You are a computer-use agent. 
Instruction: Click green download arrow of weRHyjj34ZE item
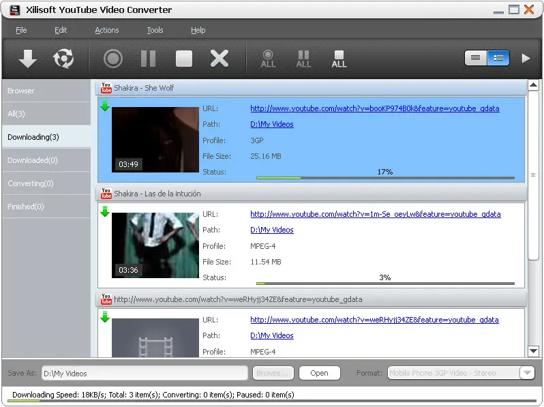pyautogui.click(x=105, y=317)
